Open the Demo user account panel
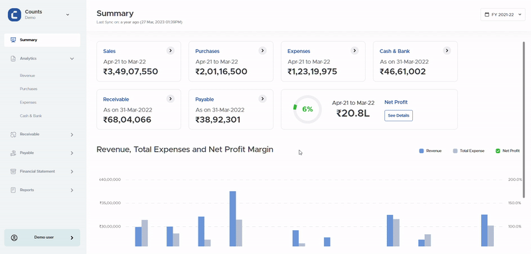The height and width of the screenshot is (254, 531). click(x=42, y=238)
